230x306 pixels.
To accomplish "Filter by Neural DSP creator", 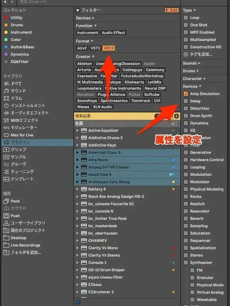I will (155, 88).
